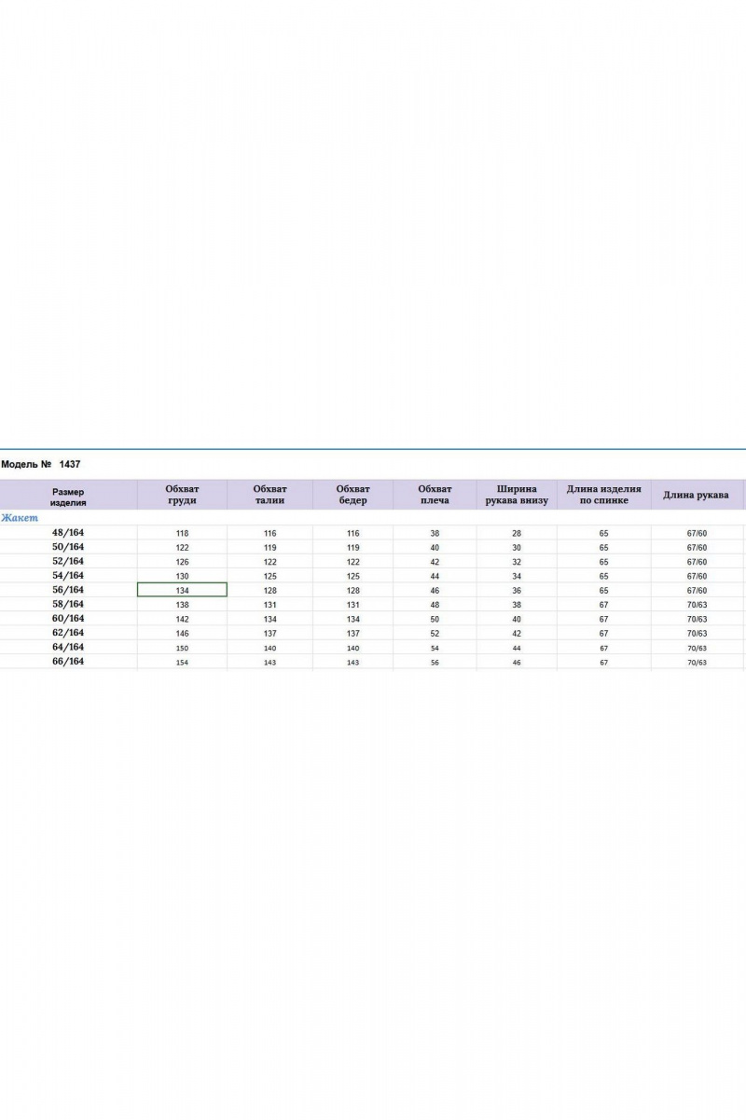This screenshot has height=1120, width=746.
Task: Click the 'Длина рукава' column header
Action: pyautogui.click(x=696, y=495)
